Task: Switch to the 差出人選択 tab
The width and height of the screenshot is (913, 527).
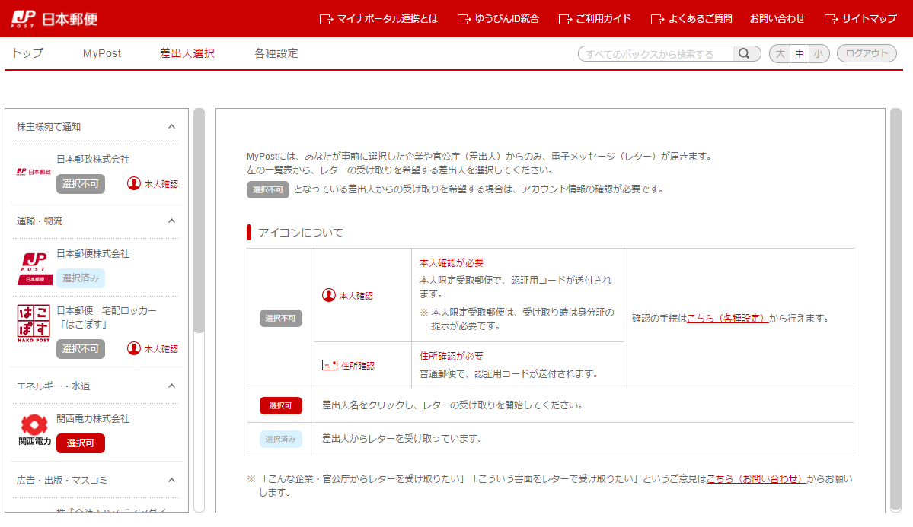Action: tap(187, 53)
